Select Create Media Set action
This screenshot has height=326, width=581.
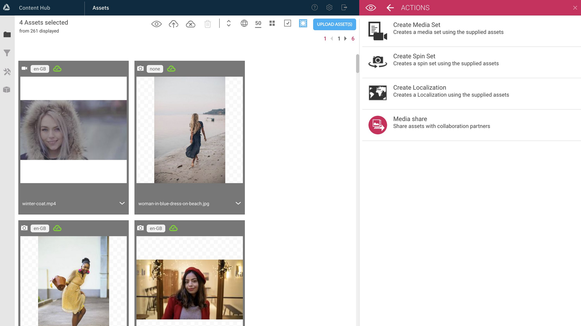click(471, 31)
